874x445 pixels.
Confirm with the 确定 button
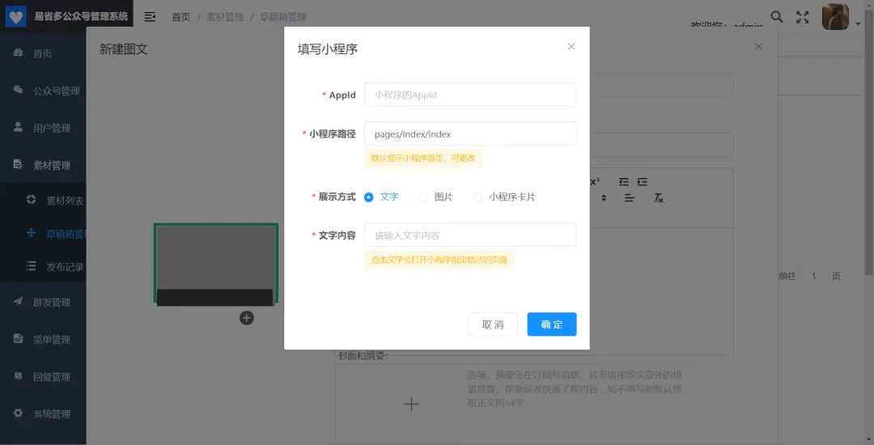click(x=552, y=324)
